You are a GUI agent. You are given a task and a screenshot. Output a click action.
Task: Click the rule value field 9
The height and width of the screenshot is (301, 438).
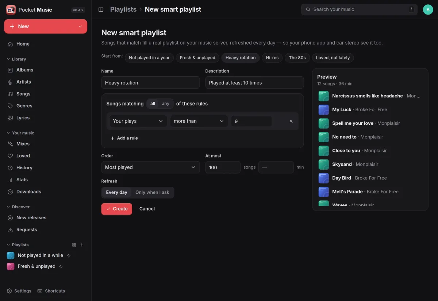pyautogui.click(x=251, y=121)
